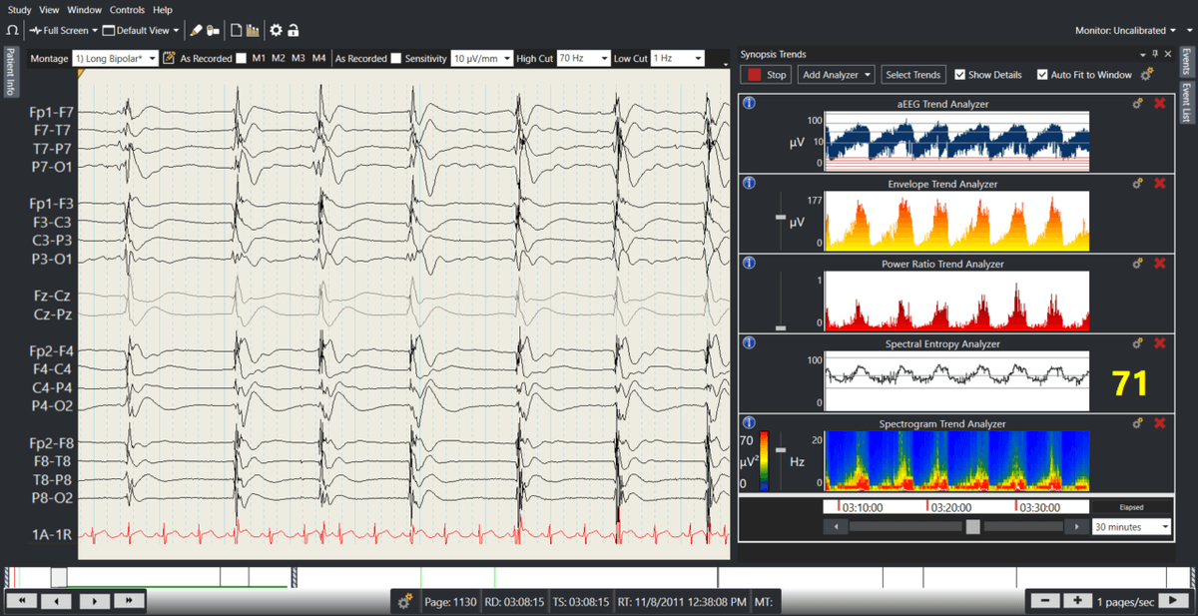Open the annotation pencil tool
This screenshot has height=616, width=1198.
point(196,31)
